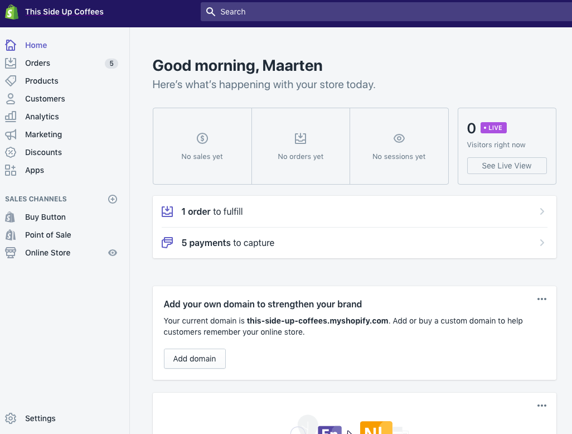This screenshot has height=434, width=572.
Task: Click the order-to-fulfill inbox icon
Action: tap(167, 212)
